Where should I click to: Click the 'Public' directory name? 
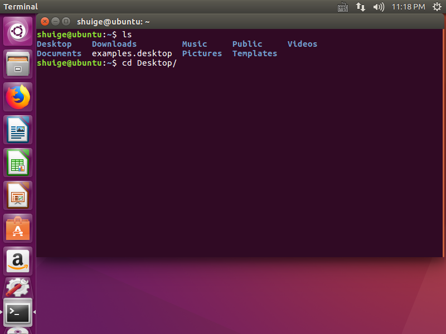click(247, 44)
